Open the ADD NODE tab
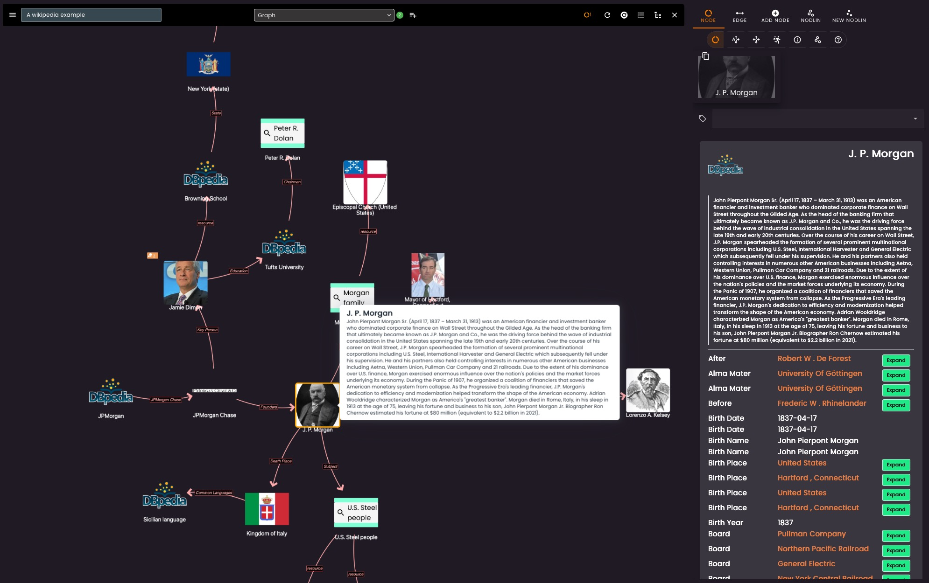929x583 pixels. point(775,16)
